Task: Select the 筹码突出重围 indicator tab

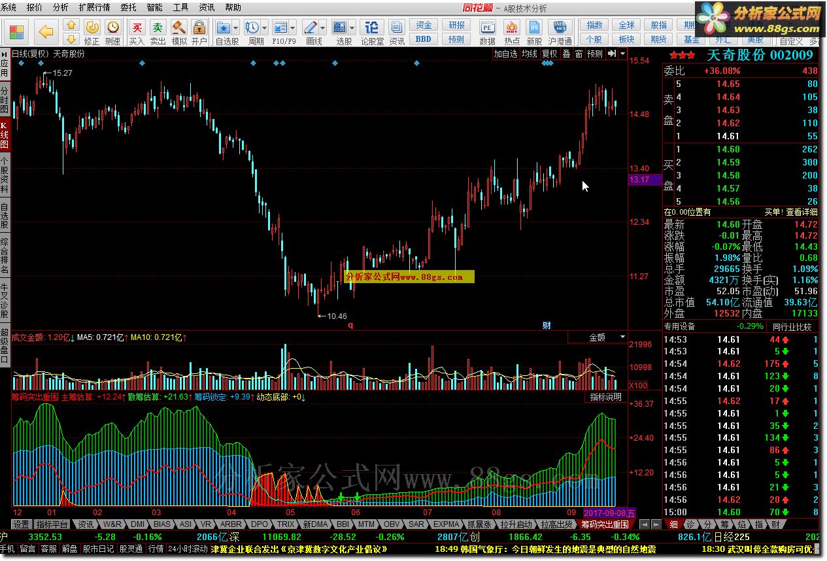Action: (x=605, y=524)
